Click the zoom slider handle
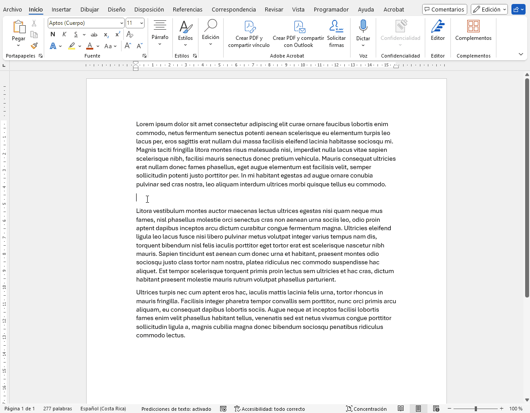Screen dimensions: 530x413 (x=476, y=409)
